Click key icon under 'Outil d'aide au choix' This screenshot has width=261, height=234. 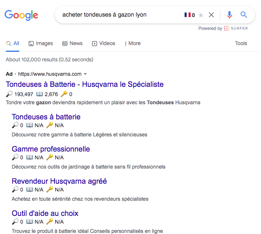(x=50, y=221)
